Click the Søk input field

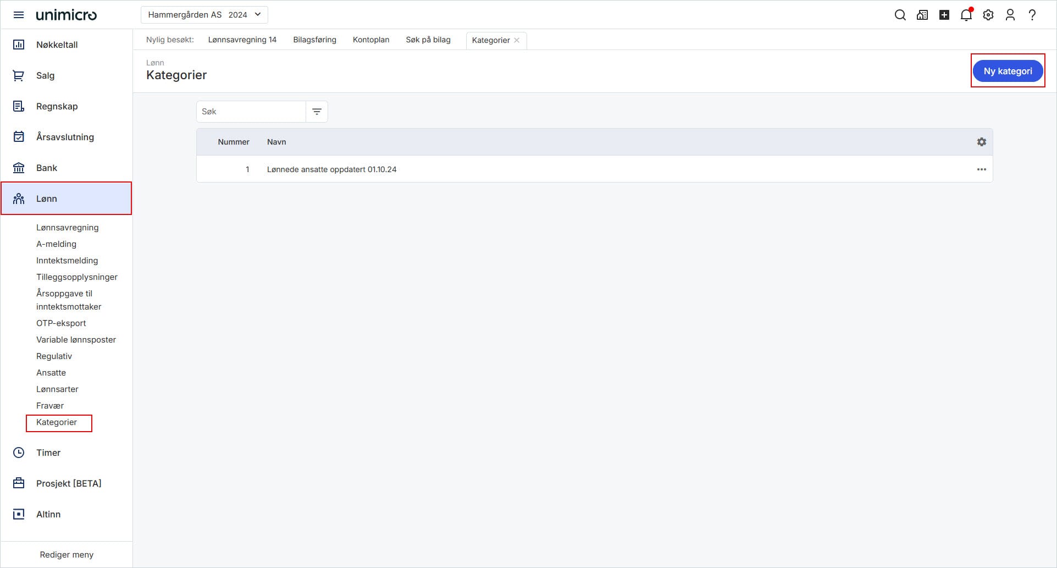[x=251, y=112]
